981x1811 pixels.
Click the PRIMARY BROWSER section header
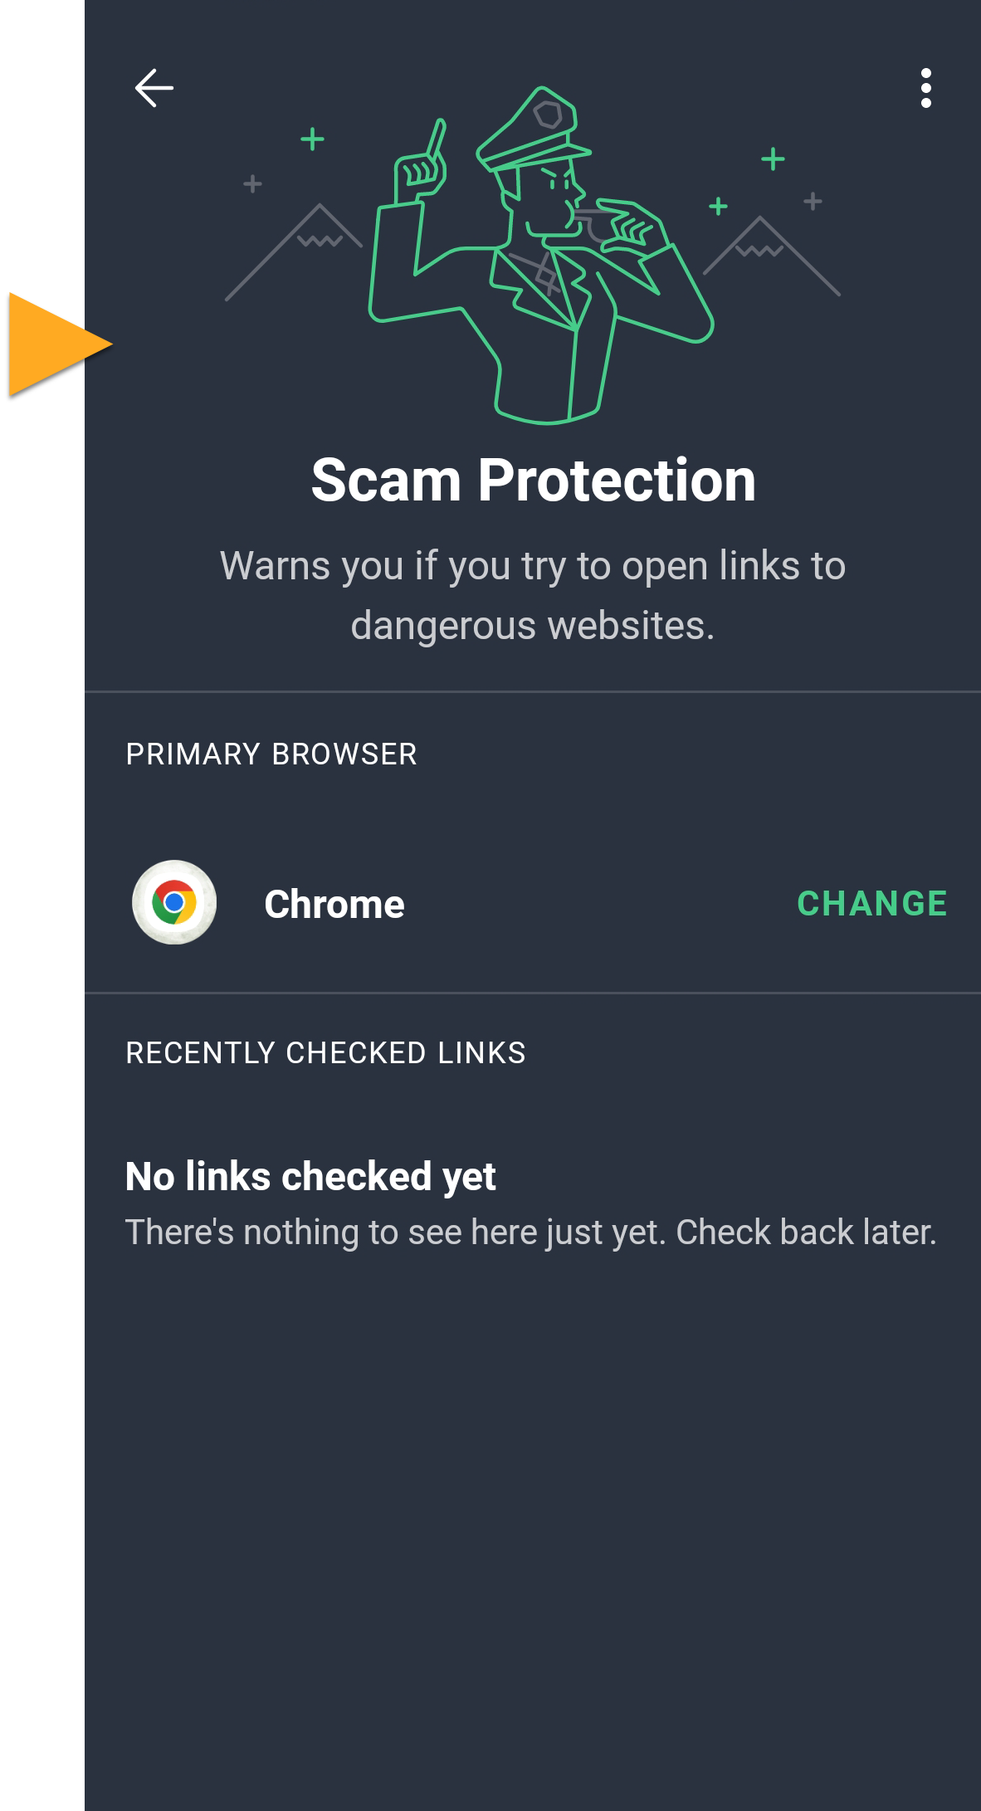[x=271, y=754]
